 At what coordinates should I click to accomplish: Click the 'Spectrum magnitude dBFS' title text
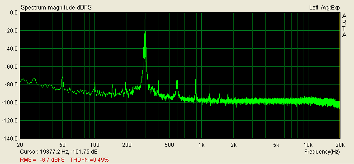pos(56,8)
